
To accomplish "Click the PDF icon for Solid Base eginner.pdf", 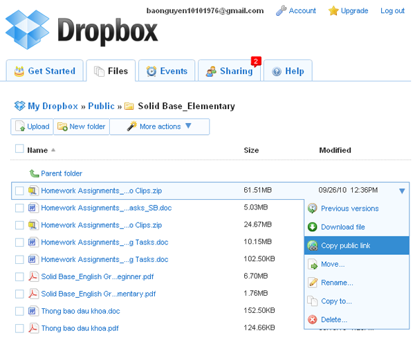I will (33, 276).
